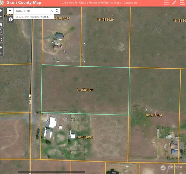186x174 pixels.
Task: Click the search magnifier button
Action: pos(57,11)
